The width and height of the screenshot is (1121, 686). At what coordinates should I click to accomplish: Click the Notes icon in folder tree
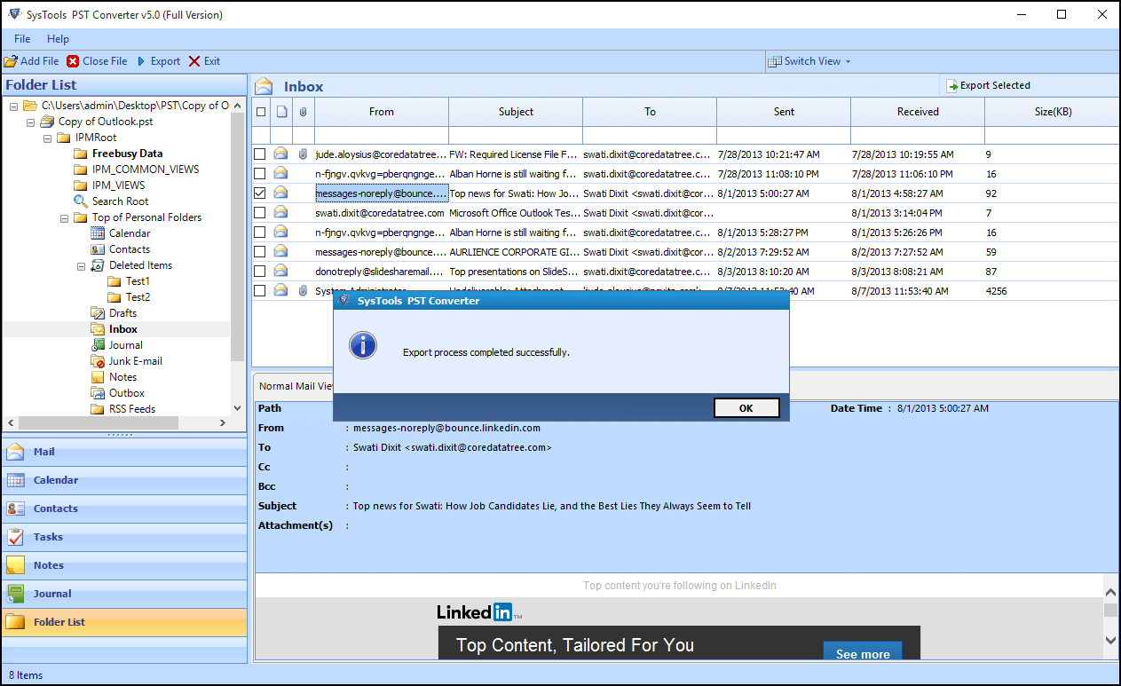tap(98, 377)
